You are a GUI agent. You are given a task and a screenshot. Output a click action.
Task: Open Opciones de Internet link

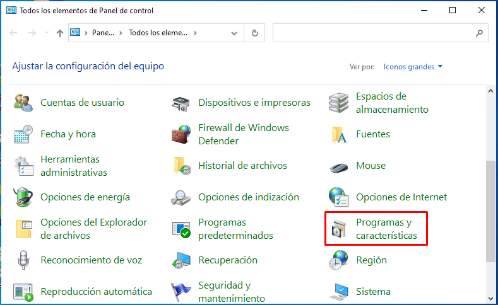(401, 197)
